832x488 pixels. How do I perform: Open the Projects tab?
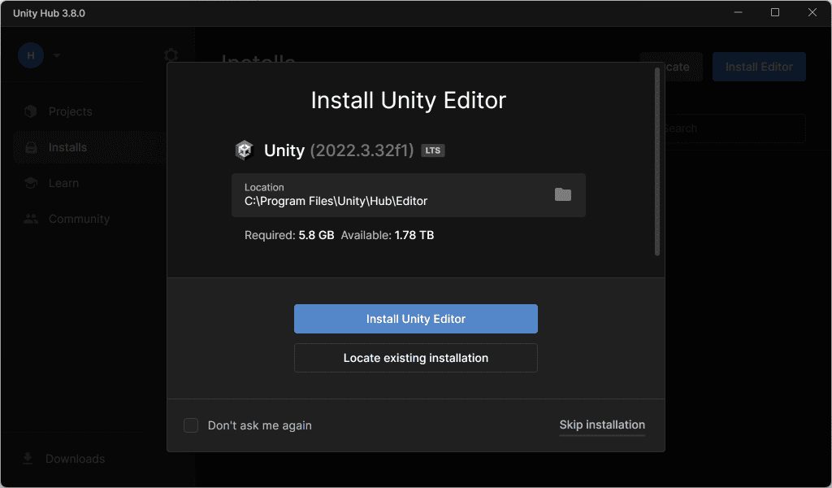(70, 111)
